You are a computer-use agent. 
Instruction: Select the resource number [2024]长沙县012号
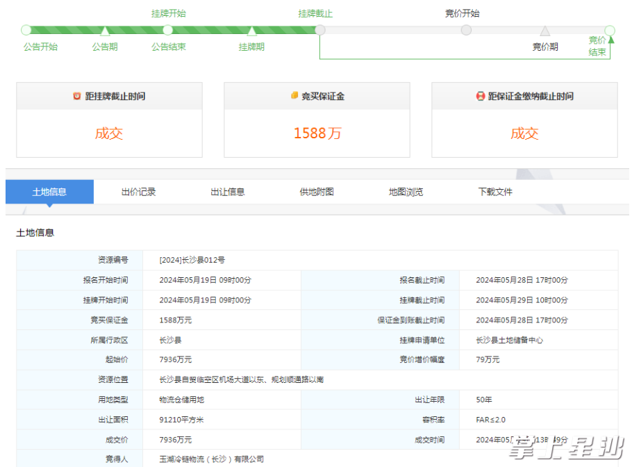(x=192, y=260)
